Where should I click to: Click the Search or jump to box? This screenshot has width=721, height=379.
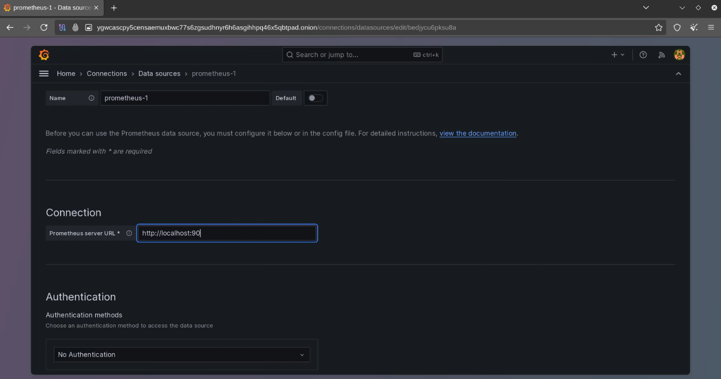tap(362, 55)
